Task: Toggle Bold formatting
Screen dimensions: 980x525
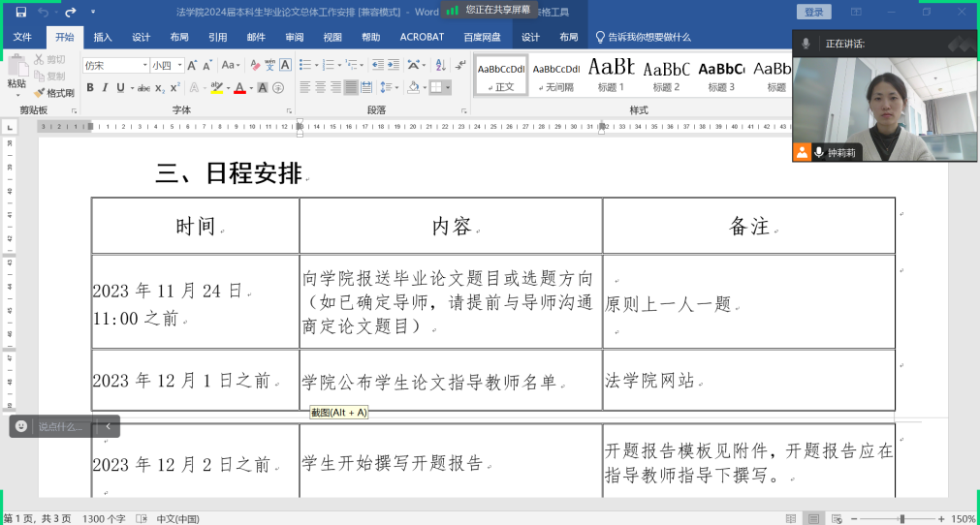Action: (x=90, y=87)
